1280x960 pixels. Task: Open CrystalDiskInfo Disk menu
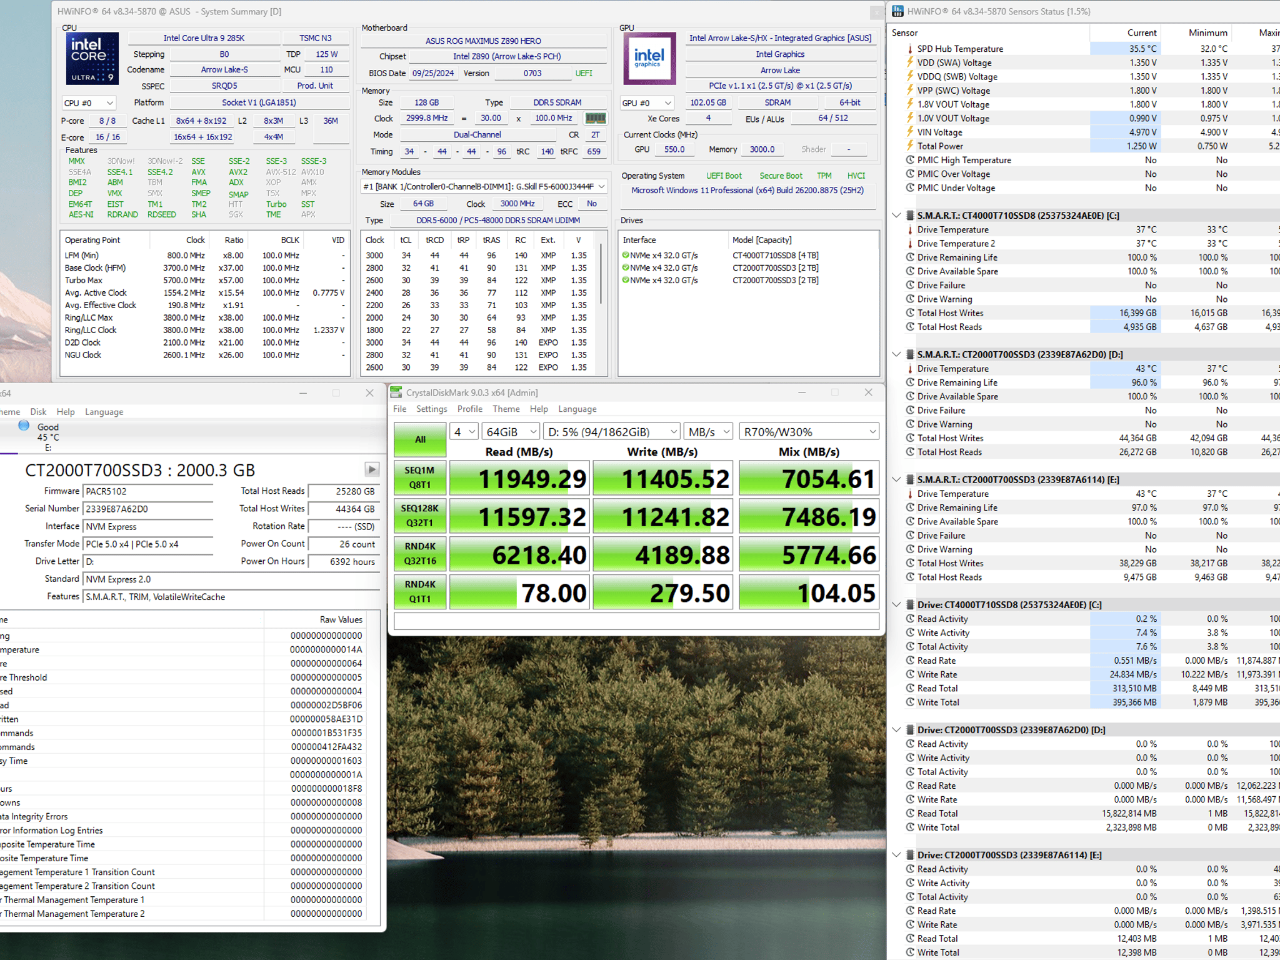pyautogui.click(x=38, y=412)
